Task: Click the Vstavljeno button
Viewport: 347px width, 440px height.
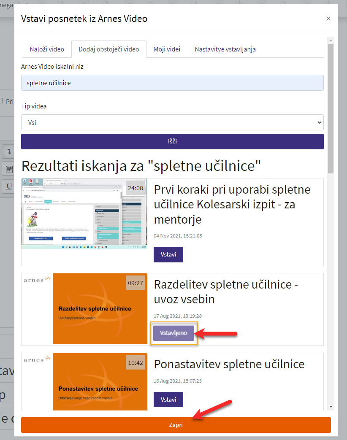Action: click(173, 333)
